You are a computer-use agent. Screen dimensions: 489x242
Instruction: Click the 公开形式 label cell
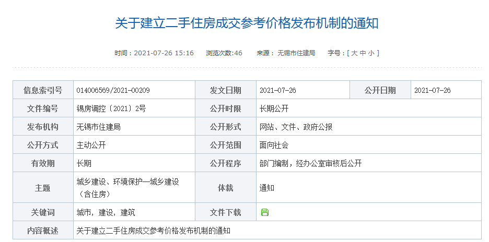tap(226, 126)
